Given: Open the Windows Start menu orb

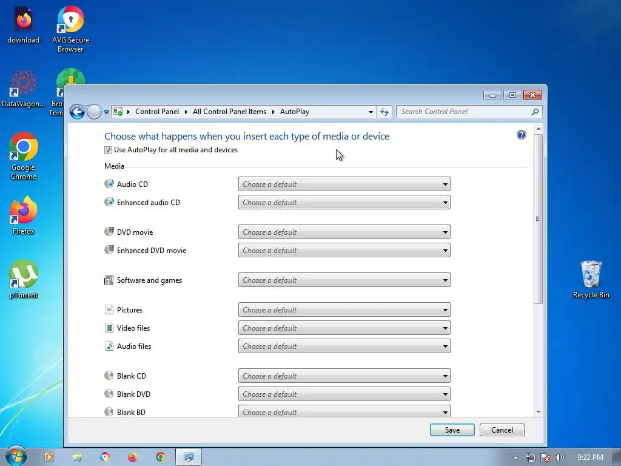Looking at the screenshot, I should (16, 456).
